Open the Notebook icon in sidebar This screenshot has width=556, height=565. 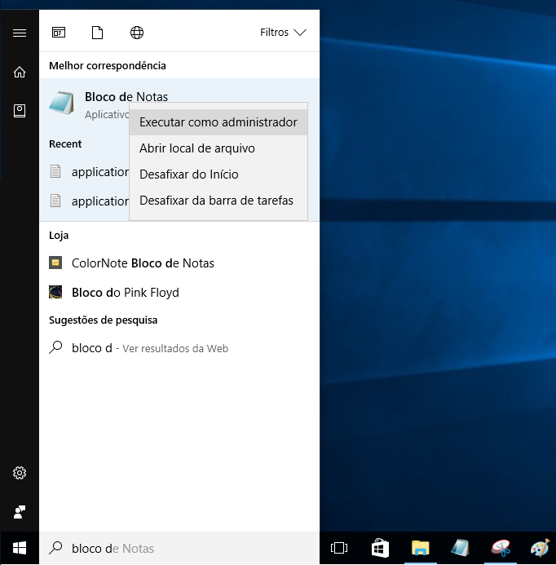tap(20, 111)
